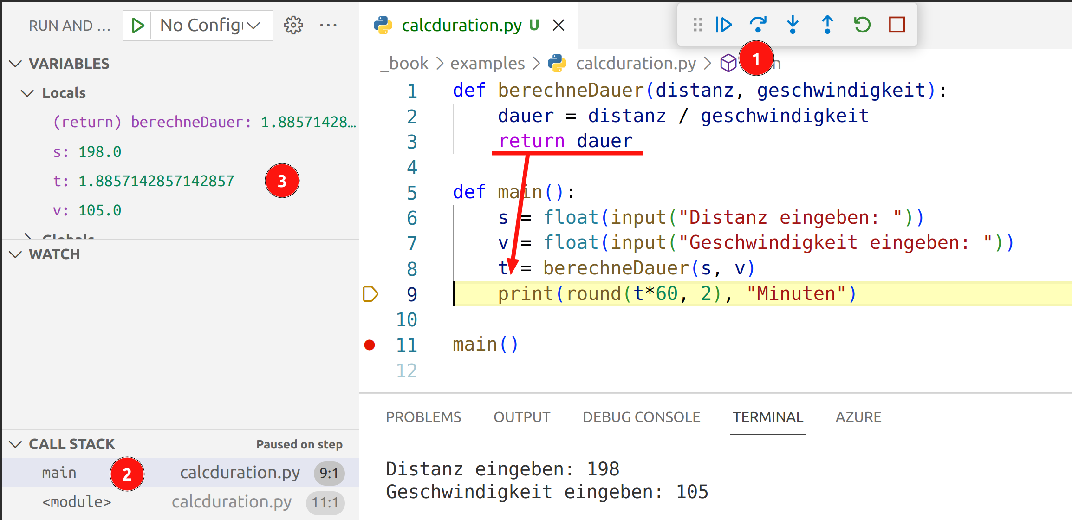
Task: Click 'dauer = distanz / geschwindigkeit' on line 2
Action: [x=683, y=116]
